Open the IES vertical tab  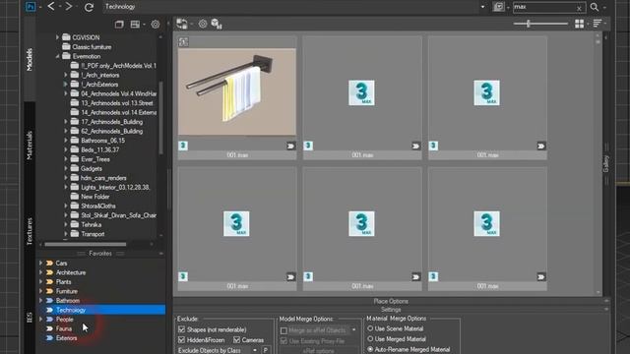pos(30,318)
